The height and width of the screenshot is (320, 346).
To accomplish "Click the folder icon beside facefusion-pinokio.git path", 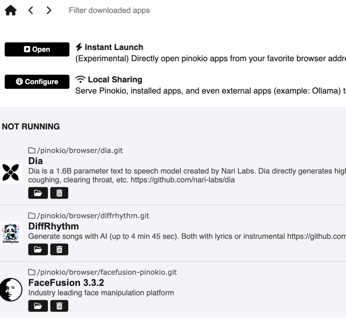I will click(32, 272).
